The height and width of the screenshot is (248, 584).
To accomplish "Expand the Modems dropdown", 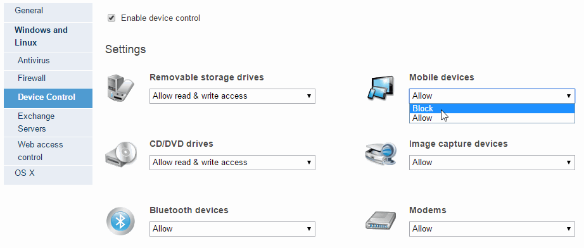I will (x=492, y=228).
